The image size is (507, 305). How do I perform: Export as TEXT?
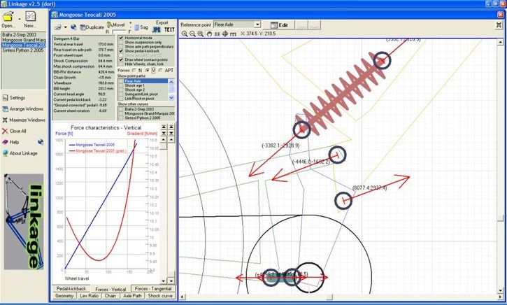[169, 29]
